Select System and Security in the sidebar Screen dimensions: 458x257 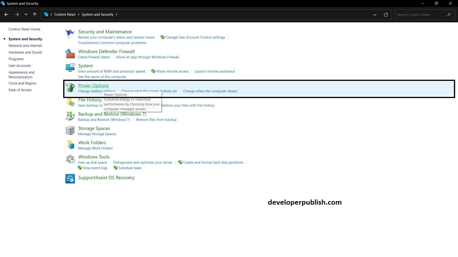point(25,39)
